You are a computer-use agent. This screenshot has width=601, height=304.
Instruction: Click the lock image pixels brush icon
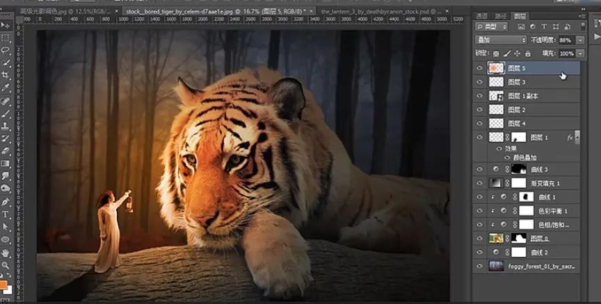tap(506, 53)
